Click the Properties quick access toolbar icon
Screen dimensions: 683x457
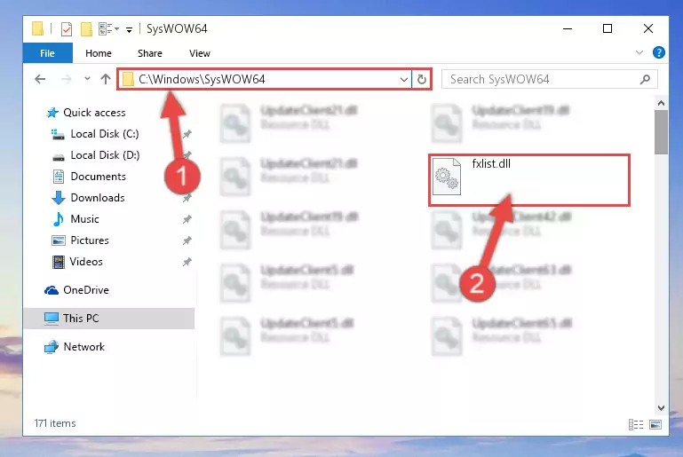tap(67, 29)
